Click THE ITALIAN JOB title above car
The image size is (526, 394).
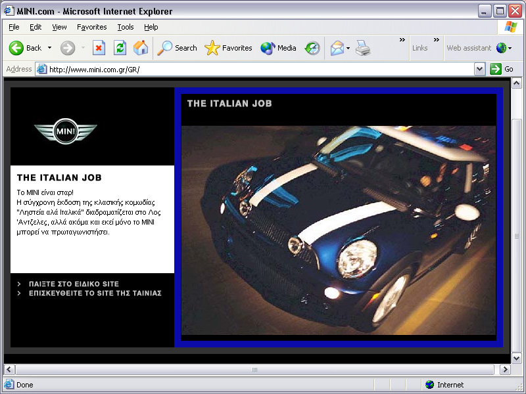(229, 104)
